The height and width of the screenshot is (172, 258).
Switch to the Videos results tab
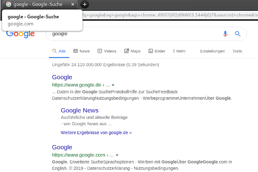pyautogui.click(x=107, y=51)
